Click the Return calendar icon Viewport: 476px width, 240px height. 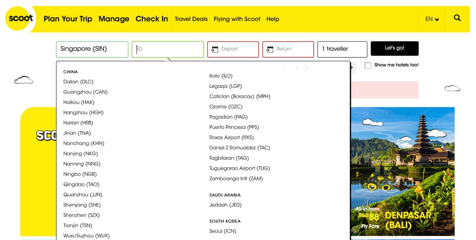click(x=270, y=49)
